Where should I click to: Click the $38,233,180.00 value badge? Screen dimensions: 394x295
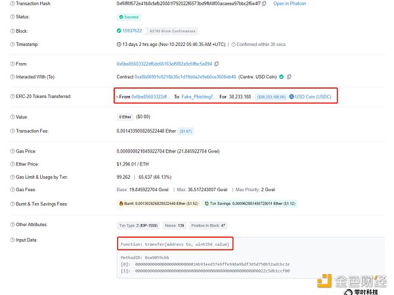271,97
